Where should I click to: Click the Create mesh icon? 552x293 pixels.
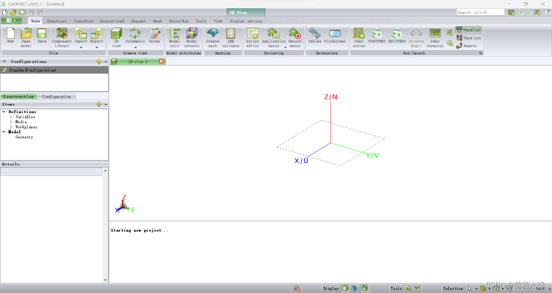click(x=212, y=38)
